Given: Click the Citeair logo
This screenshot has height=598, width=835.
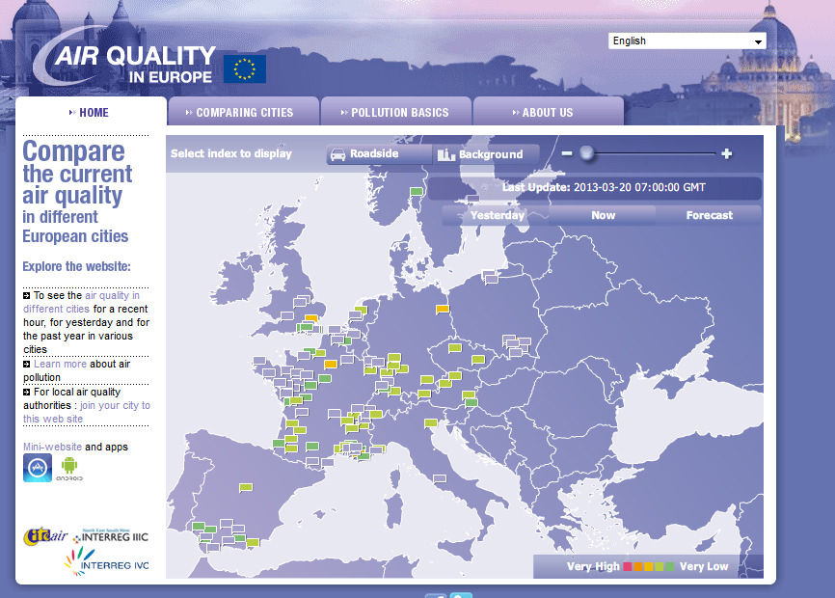Looking at the screenshot, I should pyautogui.click(x=45, y=536).
